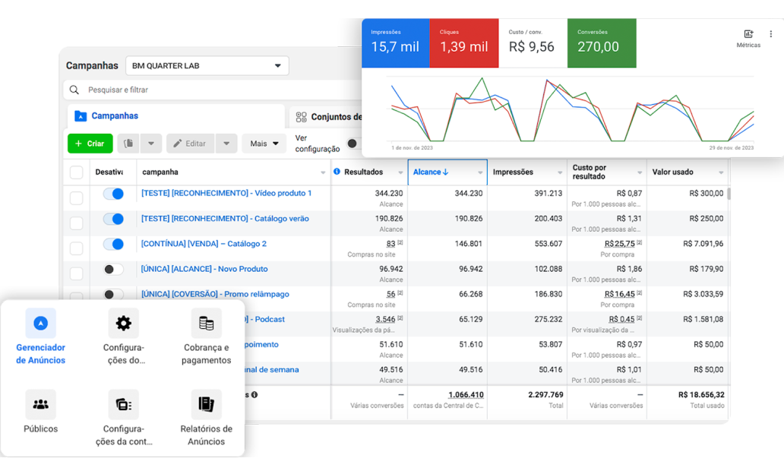This screenshot has height=474, width=784.
Task: Open Relatórios de Anúncios icon
Action: pos(206,405)
